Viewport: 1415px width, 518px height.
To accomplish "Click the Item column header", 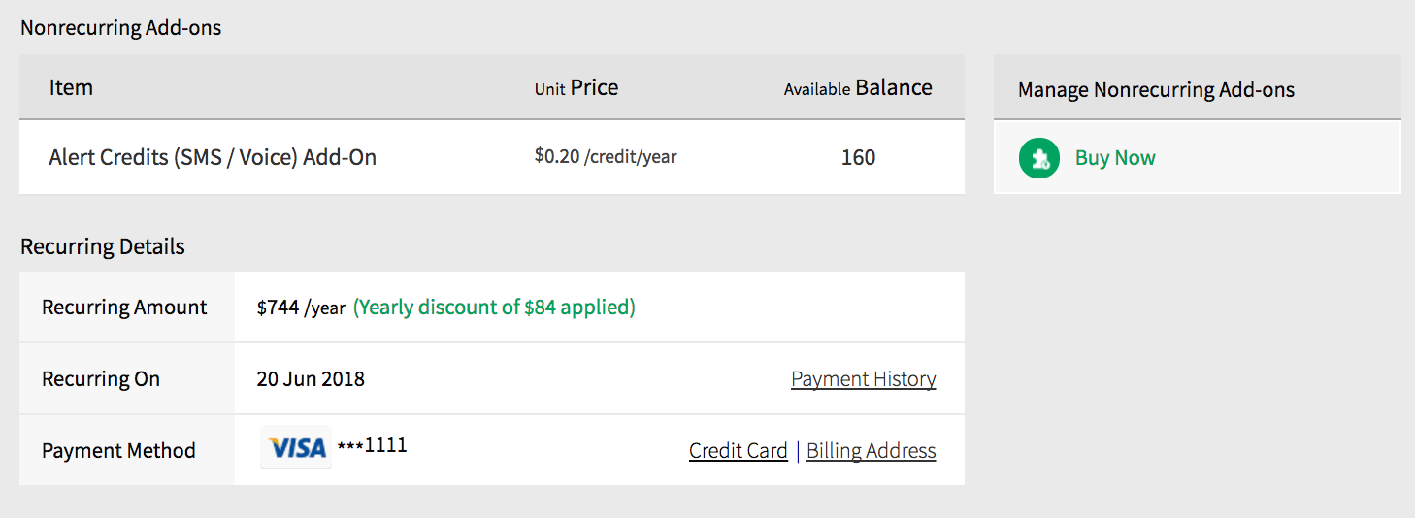I will (71, 87).
